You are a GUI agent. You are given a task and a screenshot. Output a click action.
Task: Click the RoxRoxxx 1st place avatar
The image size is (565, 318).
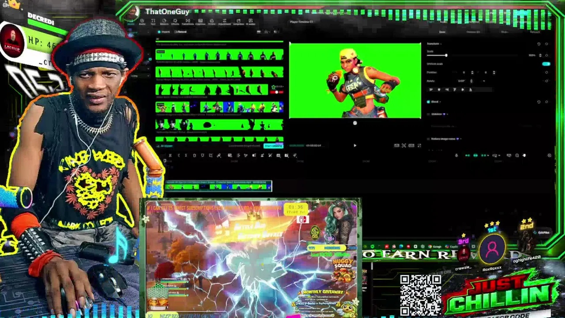coord(492,249)
